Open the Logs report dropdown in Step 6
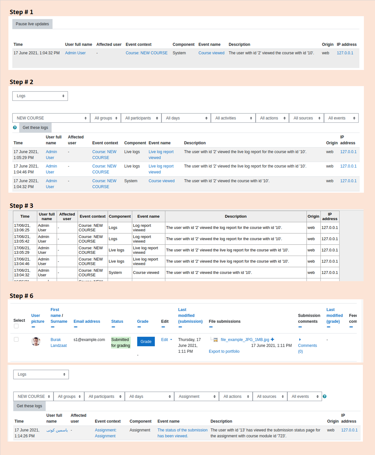The width and height of the screenshot is (375, 455). (41, 374)
